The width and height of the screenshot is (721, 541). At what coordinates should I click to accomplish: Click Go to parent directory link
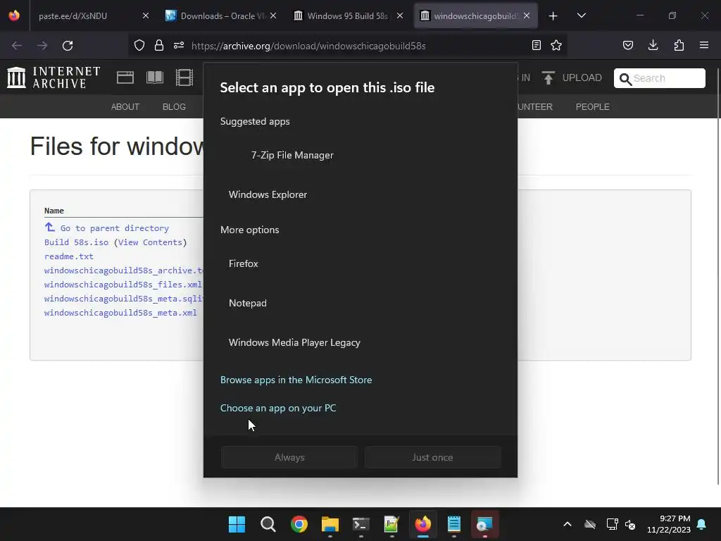(115, 228)
